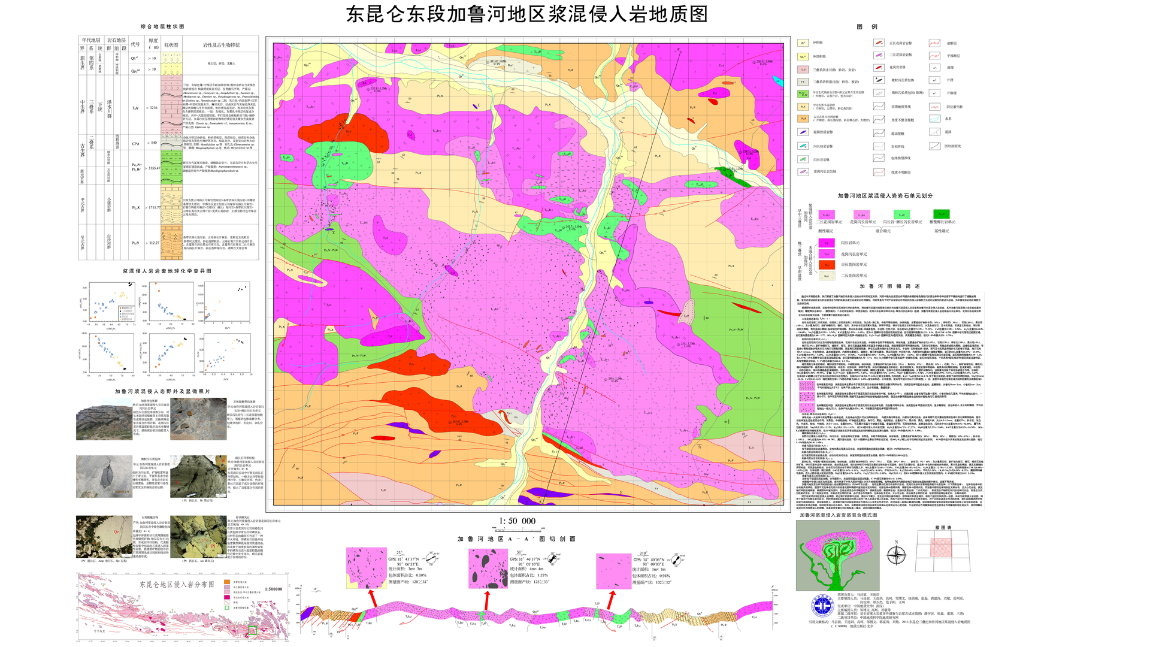This screenshot has width=1150, height=647.
Task: Click the 冲洪积物 legend symbol box
Action: click(803, 57)
